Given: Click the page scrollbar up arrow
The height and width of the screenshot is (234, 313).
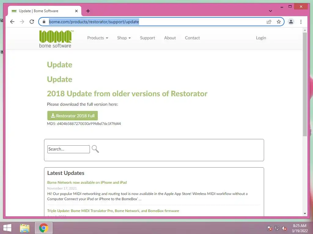Looking at the screenshot, I should (x=305, y=30).
